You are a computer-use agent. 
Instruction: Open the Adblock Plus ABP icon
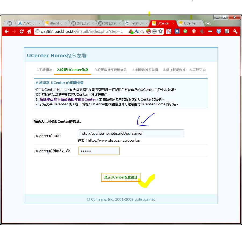(x=154, y=31)
